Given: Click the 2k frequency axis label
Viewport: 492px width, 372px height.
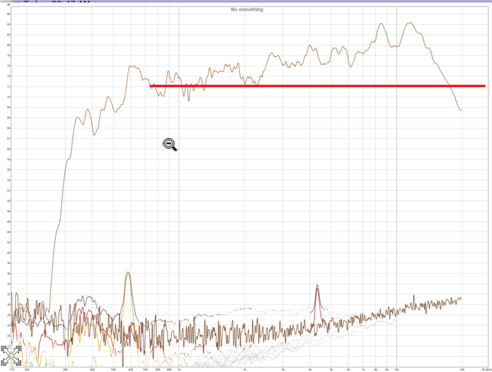Looking at the screenshot, I should coord(245,370).
